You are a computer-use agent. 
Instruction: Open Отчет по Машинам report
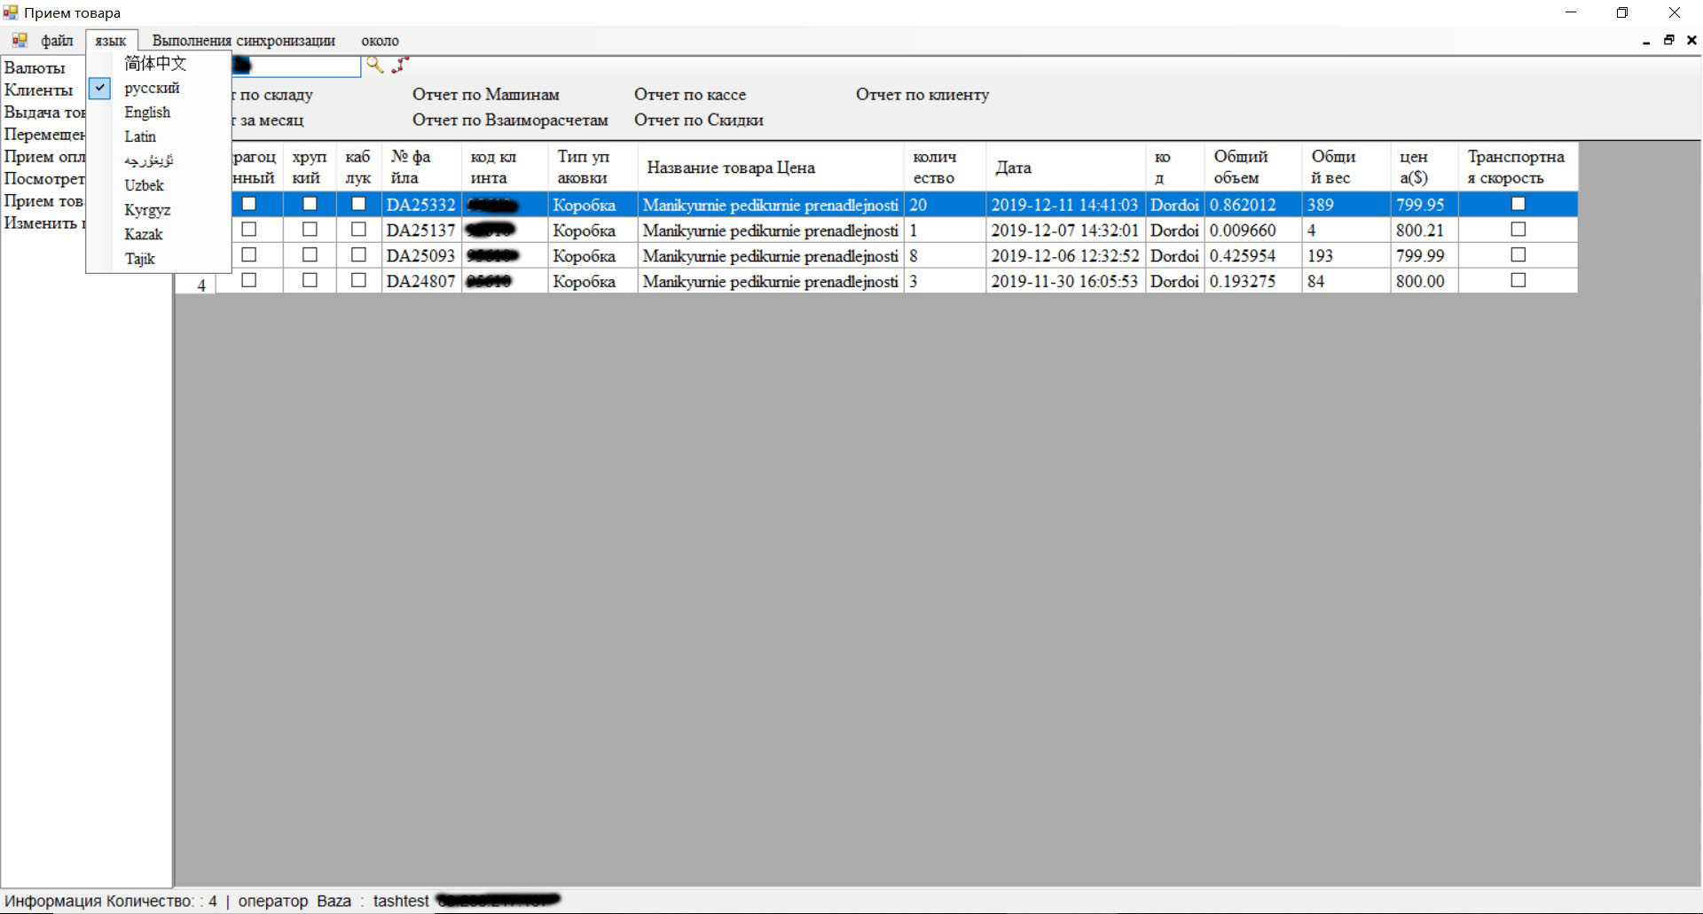pos(485,95)
